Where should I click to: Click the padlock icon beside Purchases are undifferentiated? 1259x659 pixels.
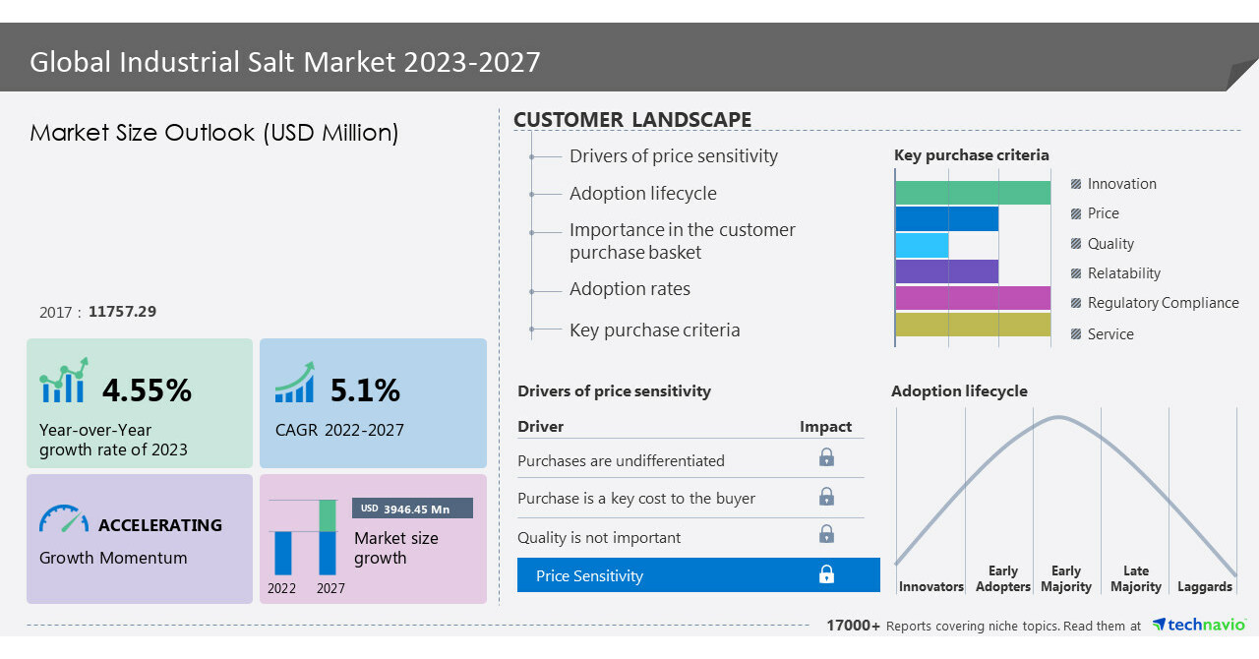click(x=826, y=457)
